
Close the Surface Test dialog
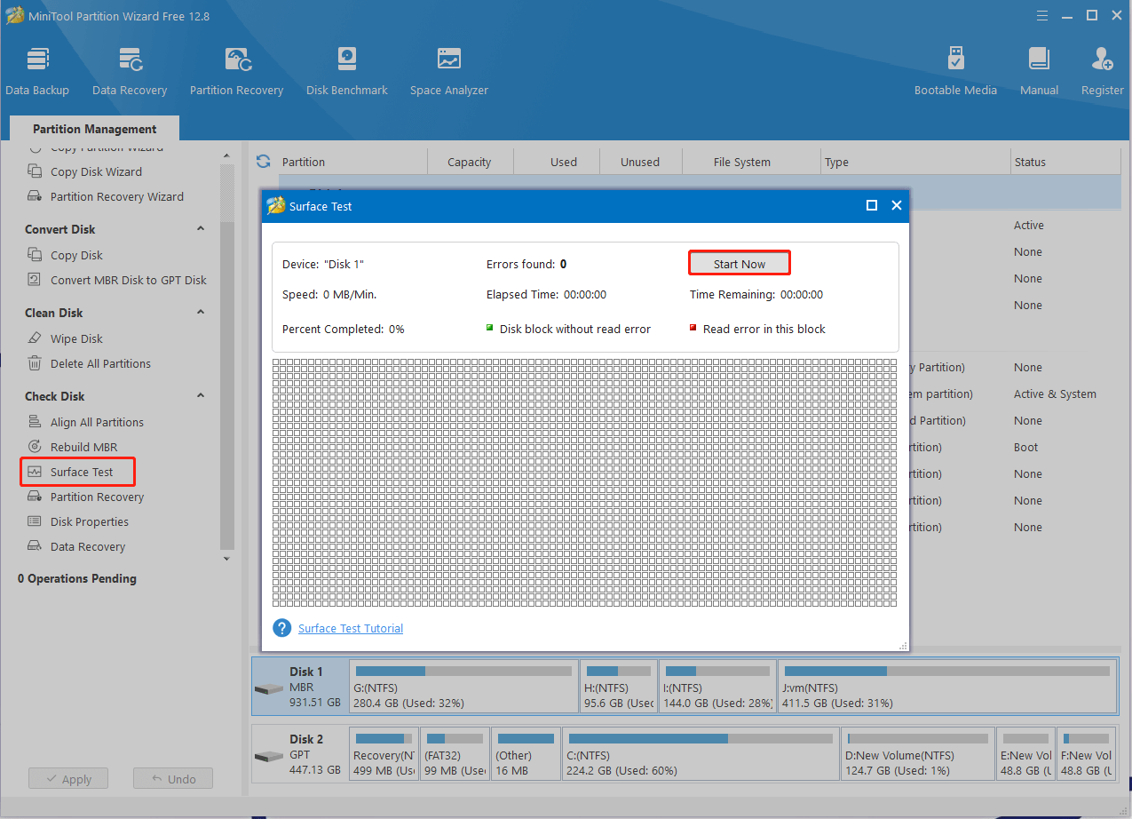point(897,205)
